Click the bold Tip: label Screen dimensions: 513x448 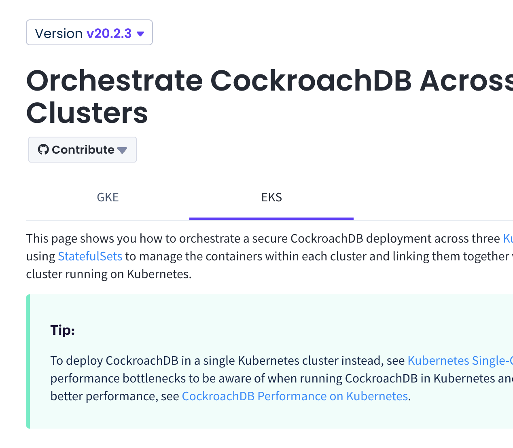pos(62,330)
